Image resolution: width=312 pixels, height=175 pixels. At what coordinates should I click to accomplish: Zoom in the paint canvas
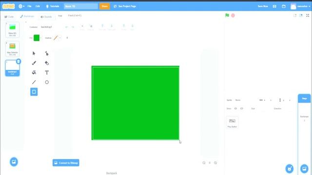tap(215, 163)
